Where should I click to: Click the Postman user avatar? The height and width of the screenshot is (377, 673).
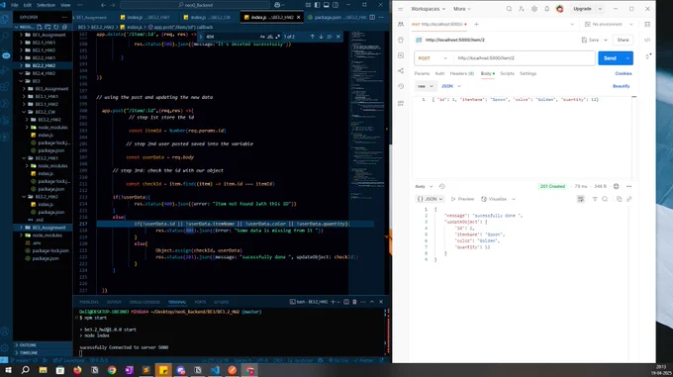pyautogui.click(x=560, y=9)
